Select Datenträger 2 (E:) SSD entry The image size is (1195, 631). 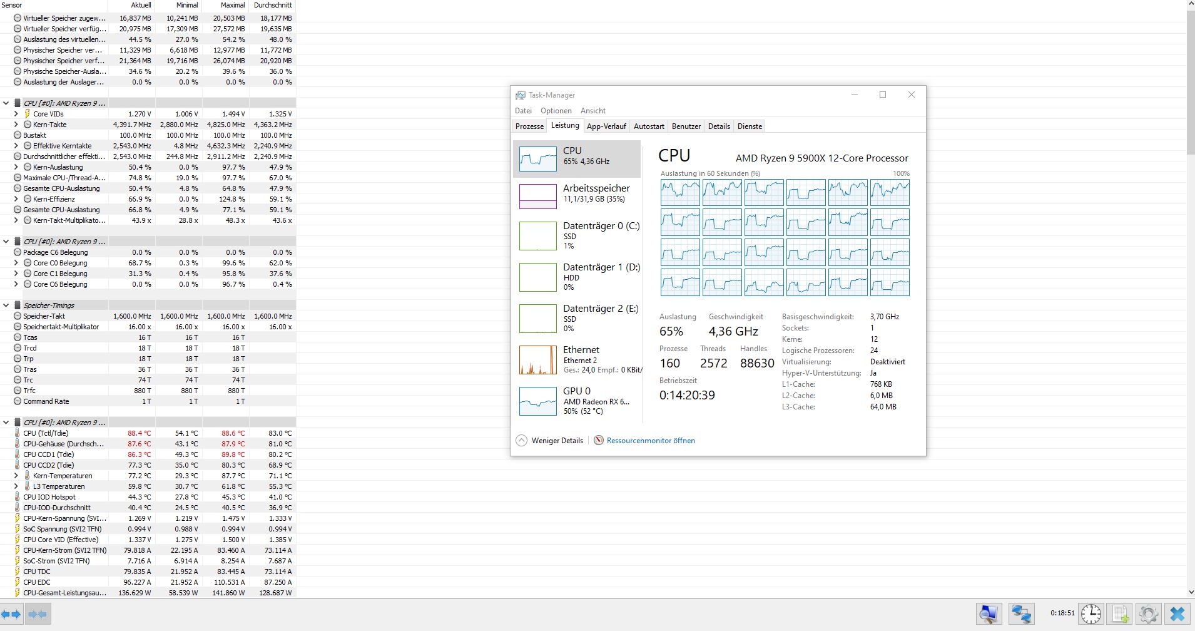[x=576, y=318]
